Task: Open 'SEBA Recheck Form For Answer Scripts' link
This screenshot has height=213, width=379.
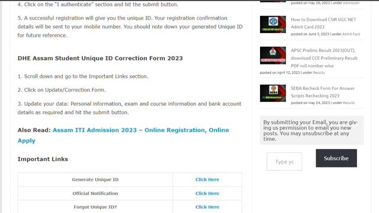Action: coord(322,92)
